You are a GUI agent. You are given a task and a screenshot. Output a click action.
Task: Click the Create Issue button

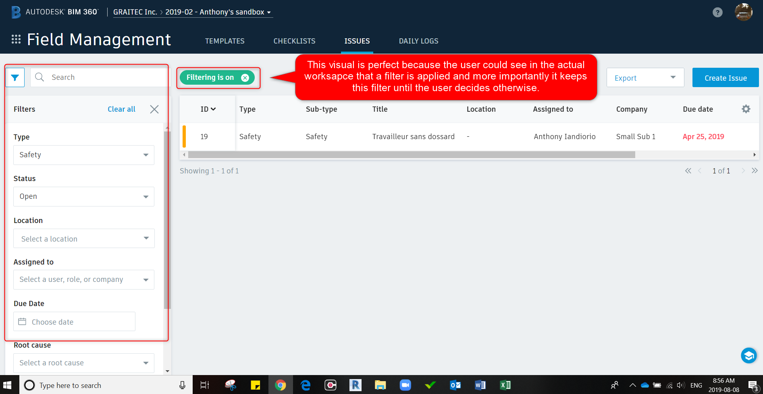tap(725, 77)
